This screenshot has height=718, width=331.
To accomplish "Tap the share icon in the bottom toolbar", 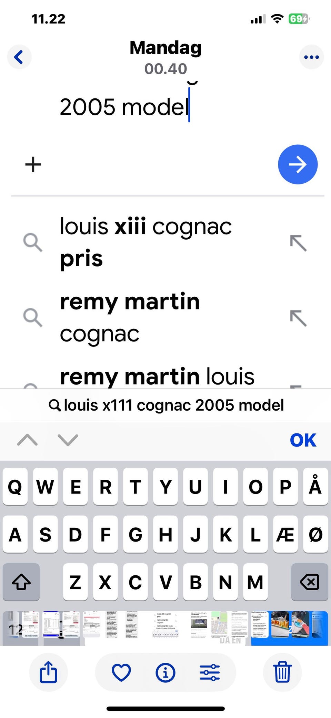I will click(48, 672).
